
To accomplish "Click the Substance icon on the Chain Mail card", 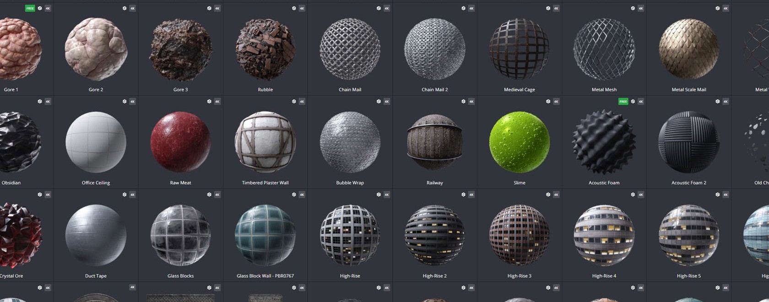I will point(379,8).
